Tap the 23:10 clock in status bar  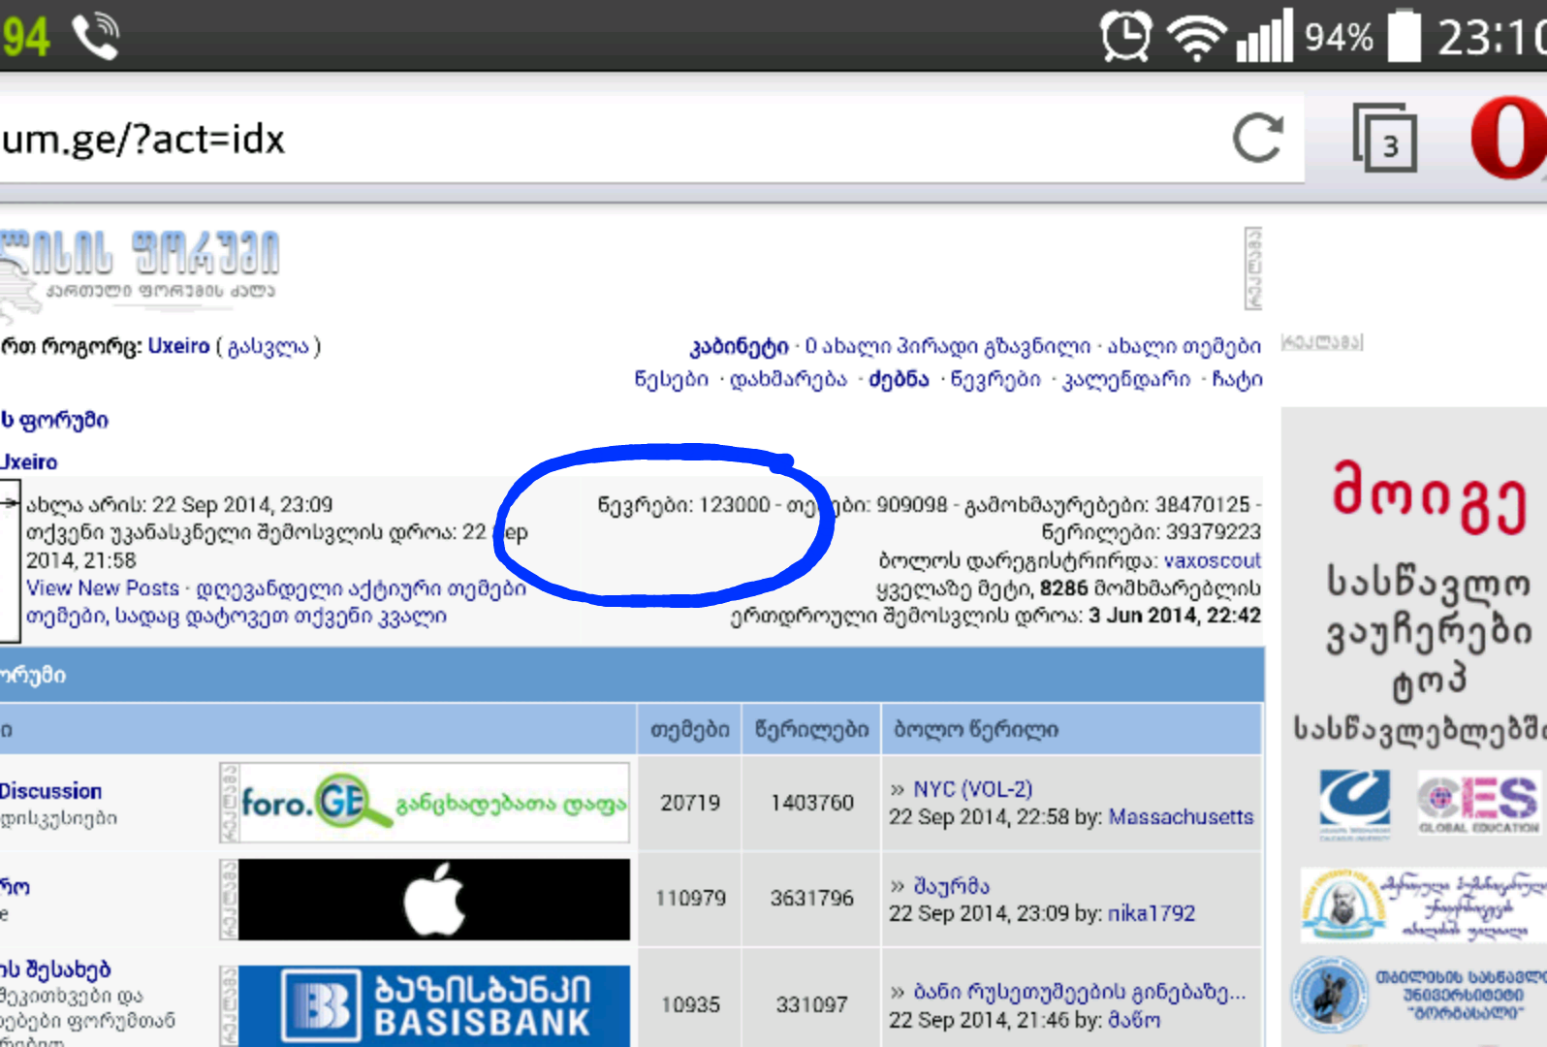1492,38
